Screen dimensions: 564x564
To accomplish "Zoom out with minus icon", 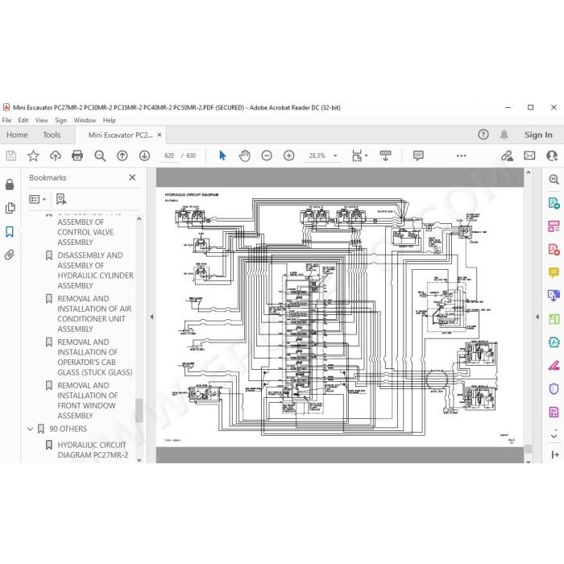I will click(x=267, y=156).
